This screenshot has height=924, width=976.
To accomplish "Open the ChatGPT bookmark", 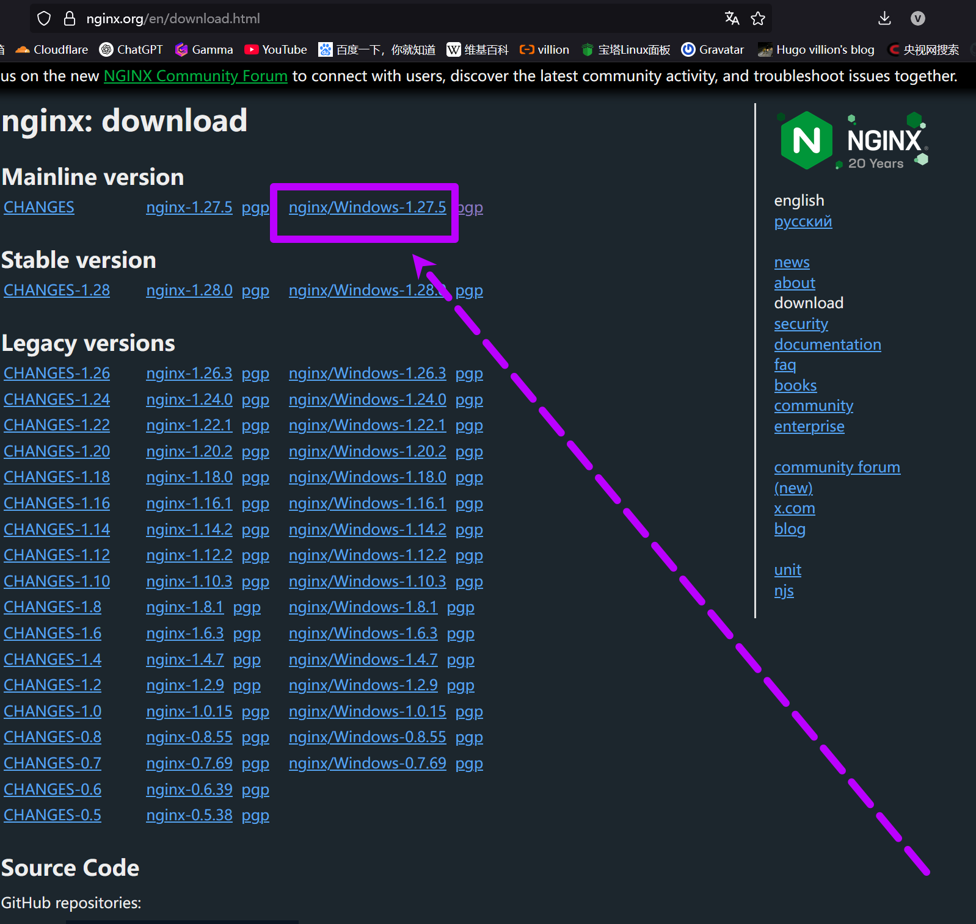I will coord(131,49).
